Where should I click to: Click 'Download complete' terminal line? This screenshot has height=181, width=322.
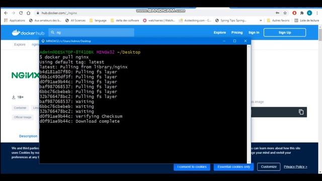click(x=79, y=121)
